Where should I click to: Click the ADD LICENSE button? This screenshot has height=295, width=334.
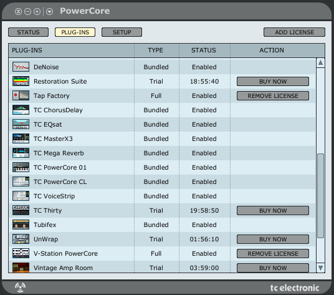pos(294,32)
